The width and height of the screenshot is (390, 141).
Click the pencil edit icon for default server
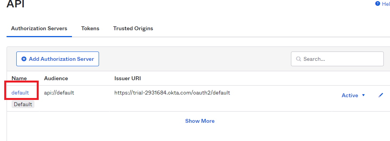coord(381,95)
